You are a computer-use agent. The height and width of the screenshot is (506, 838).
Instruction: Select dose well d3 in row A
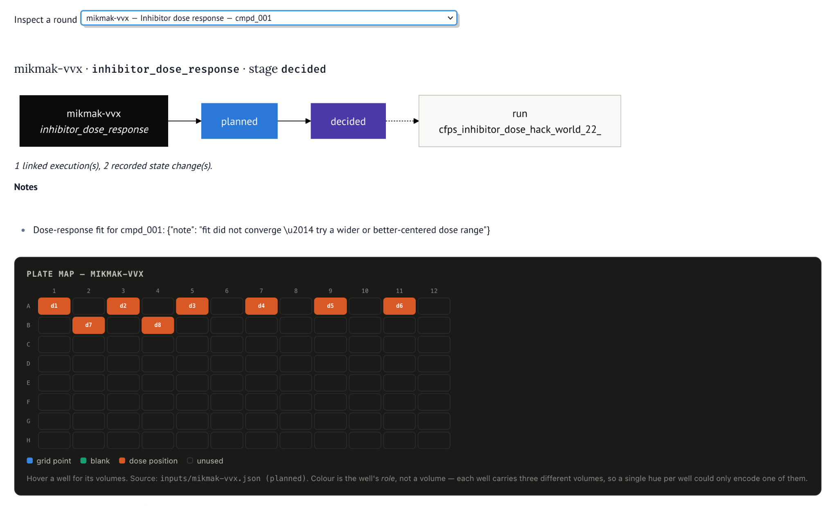(192, 306)
